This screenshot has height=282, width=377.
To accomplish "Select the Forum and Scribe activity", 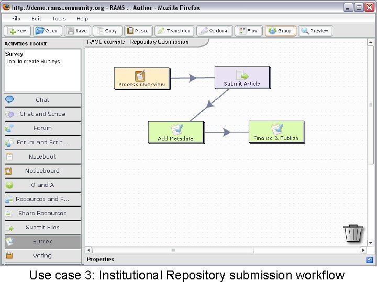I will tap(42, 142).
